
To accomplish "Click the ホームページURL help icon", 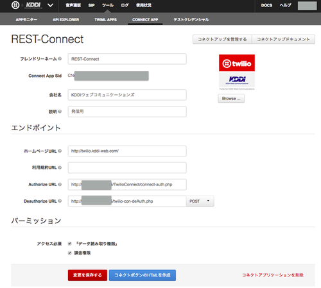I will click(60, 151).
